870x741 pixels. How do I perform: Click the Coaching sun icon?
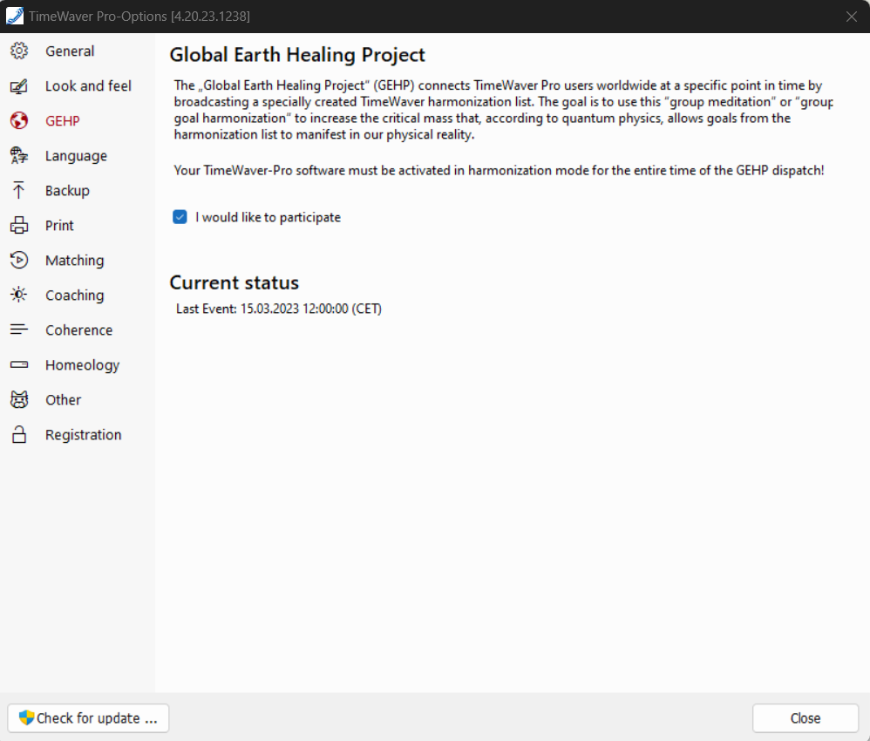[x=19, y=295]
